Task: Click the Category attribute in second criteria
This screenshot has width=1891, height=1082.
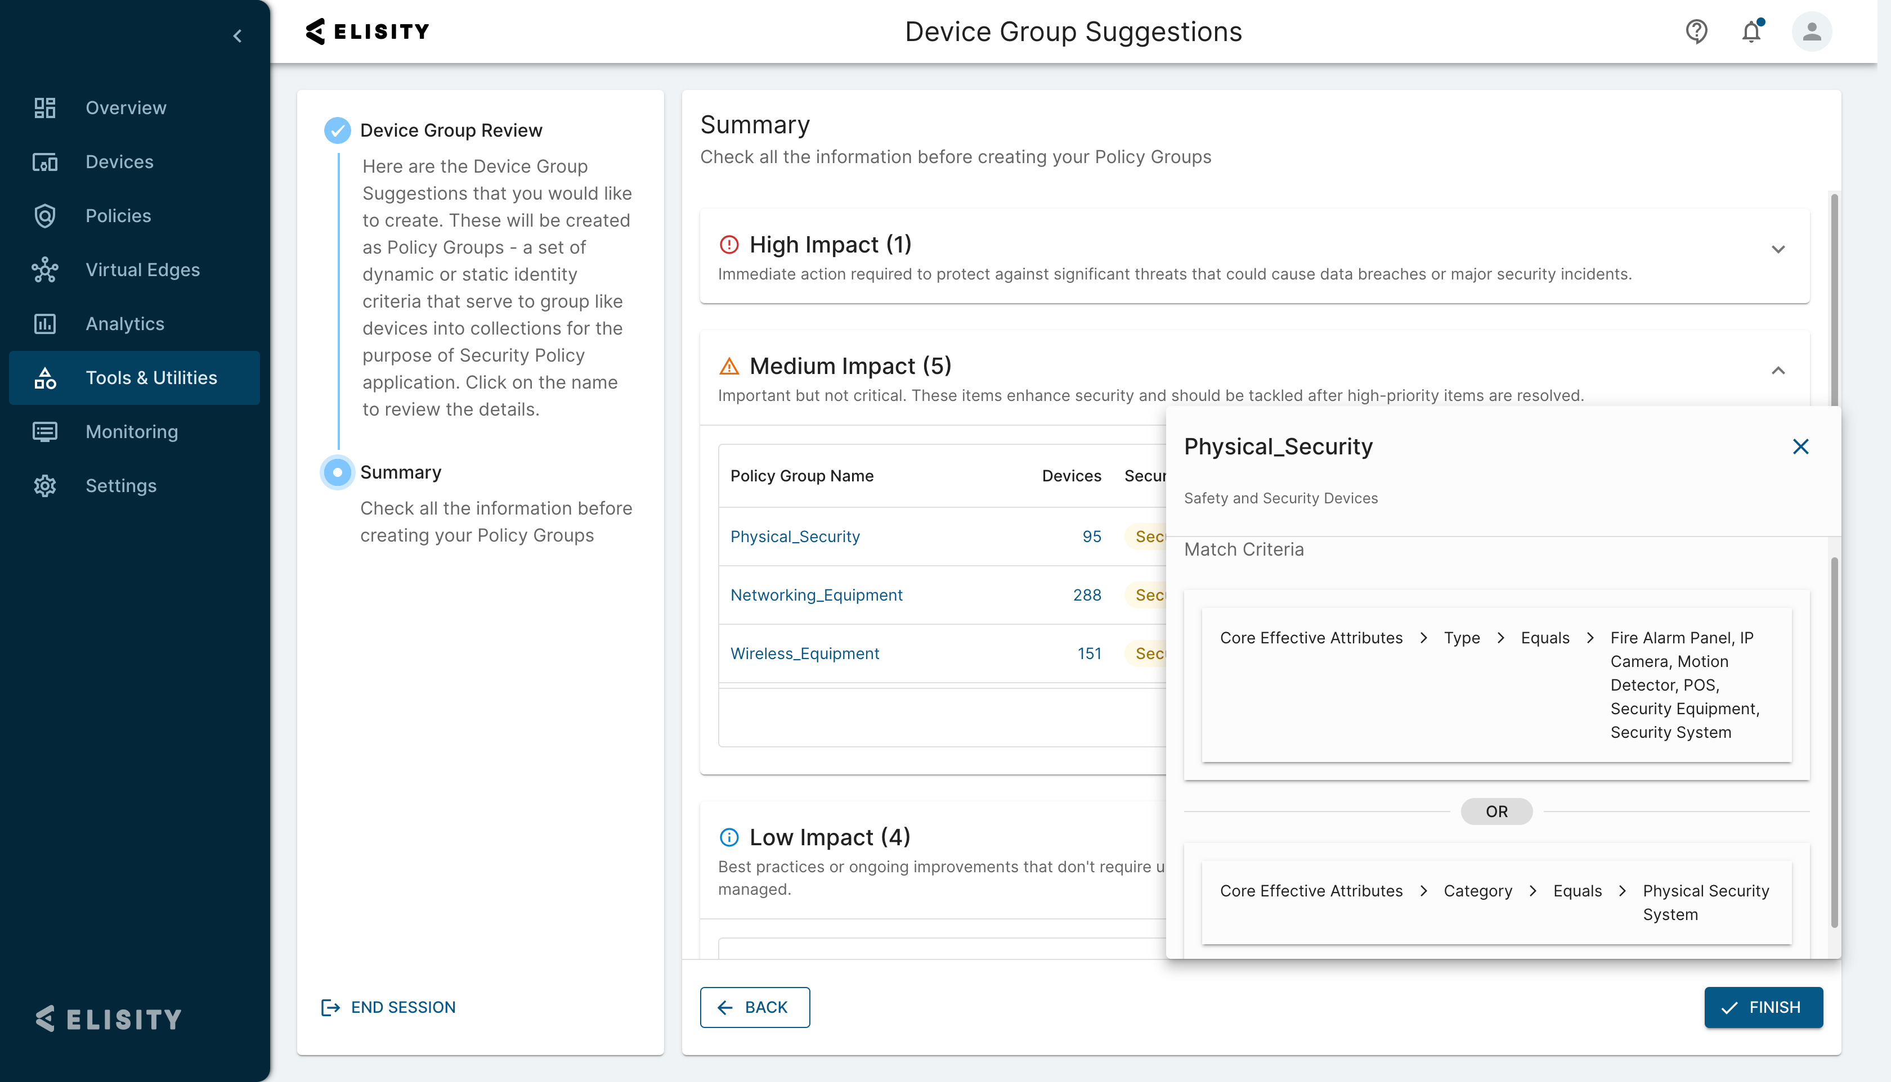Action: 1477,891
